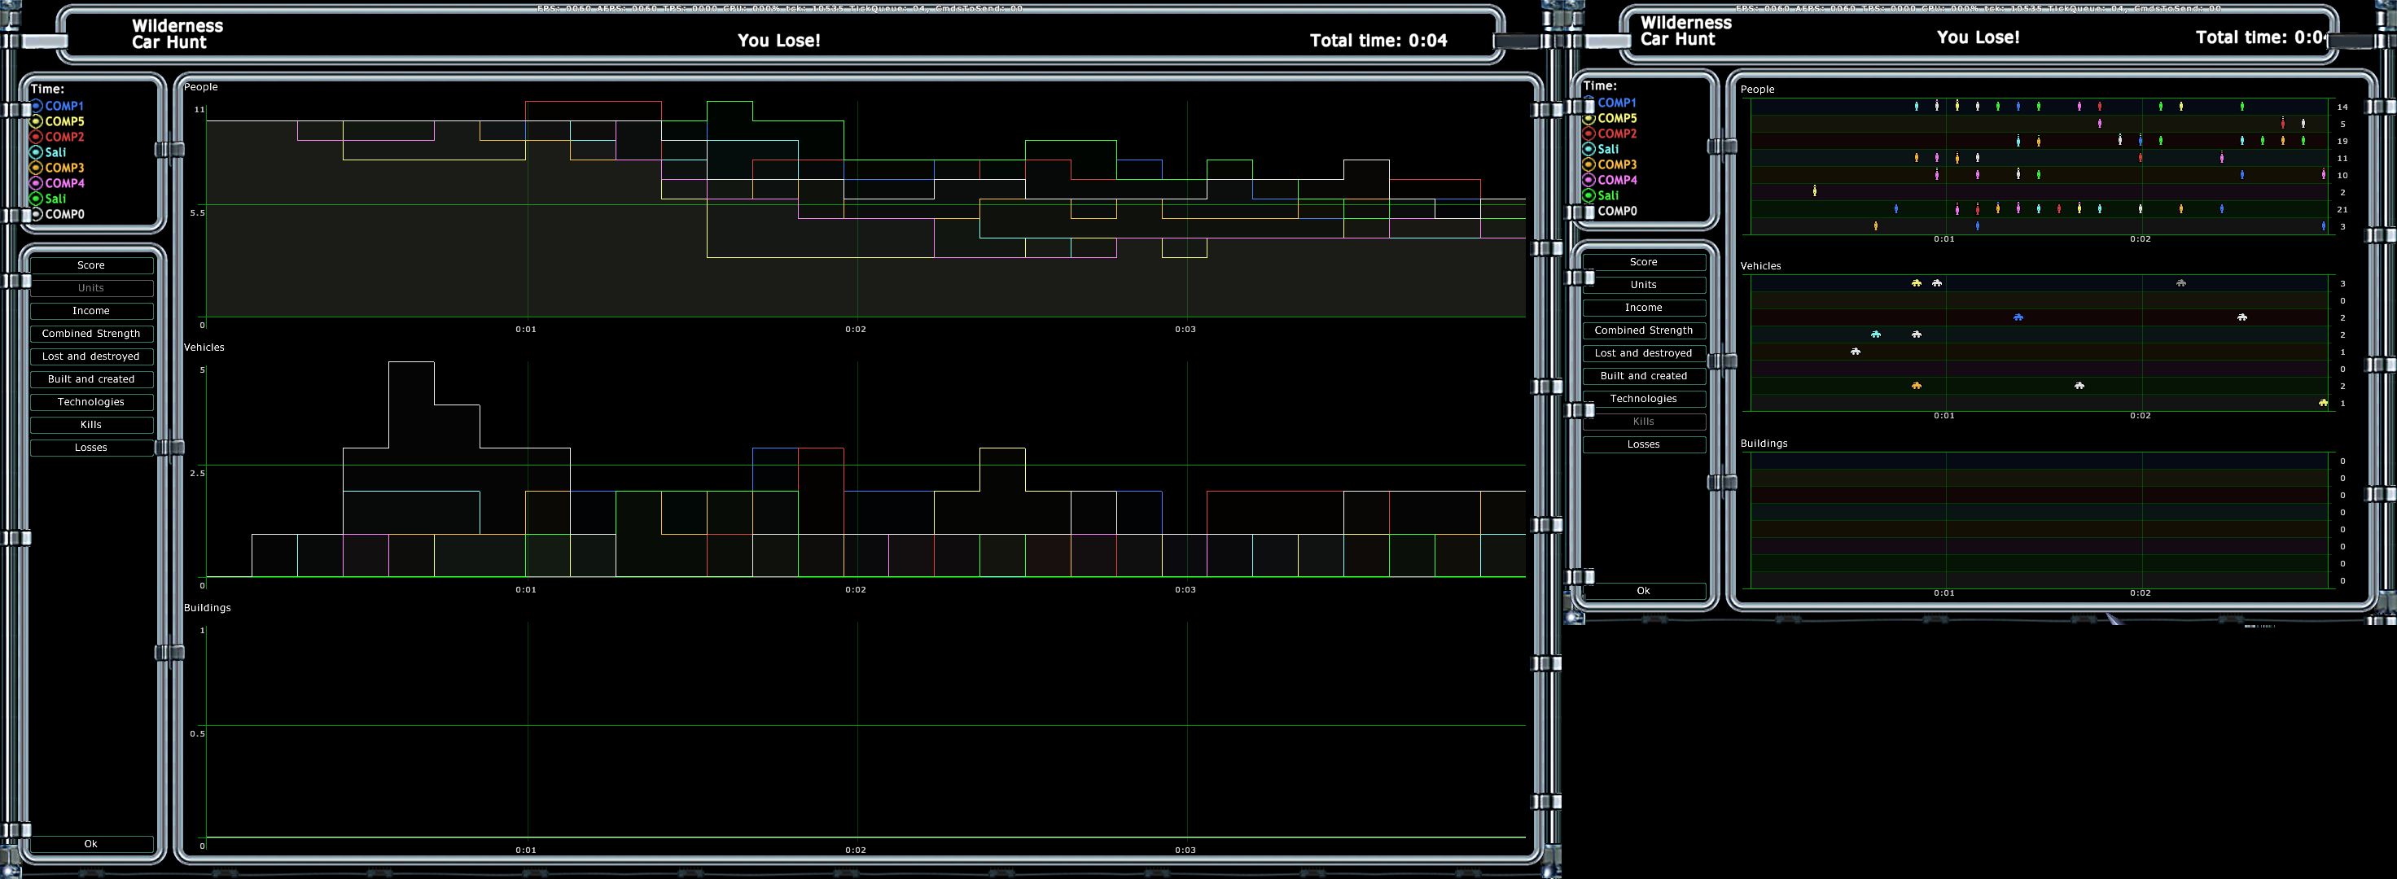Select cyan Sali radio in right window

pos(1589,149)
